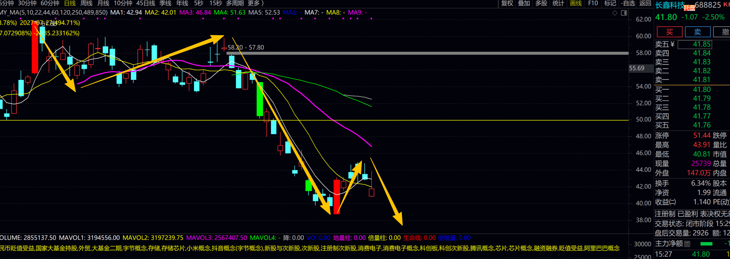Toggle the 叠加 overlay option
The width and height of the screenshot is (730, 259).
(x=524, y=3)
